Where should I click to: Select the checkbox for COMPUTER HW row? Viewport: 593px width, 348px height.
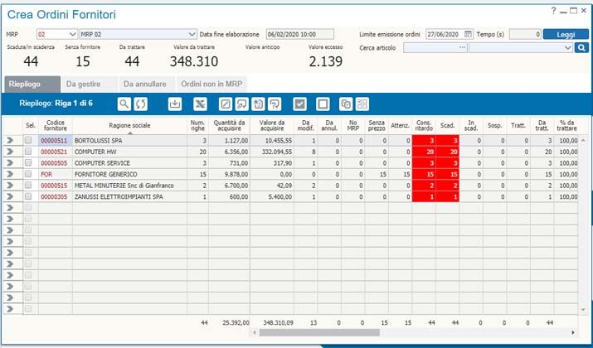[28, 152]
